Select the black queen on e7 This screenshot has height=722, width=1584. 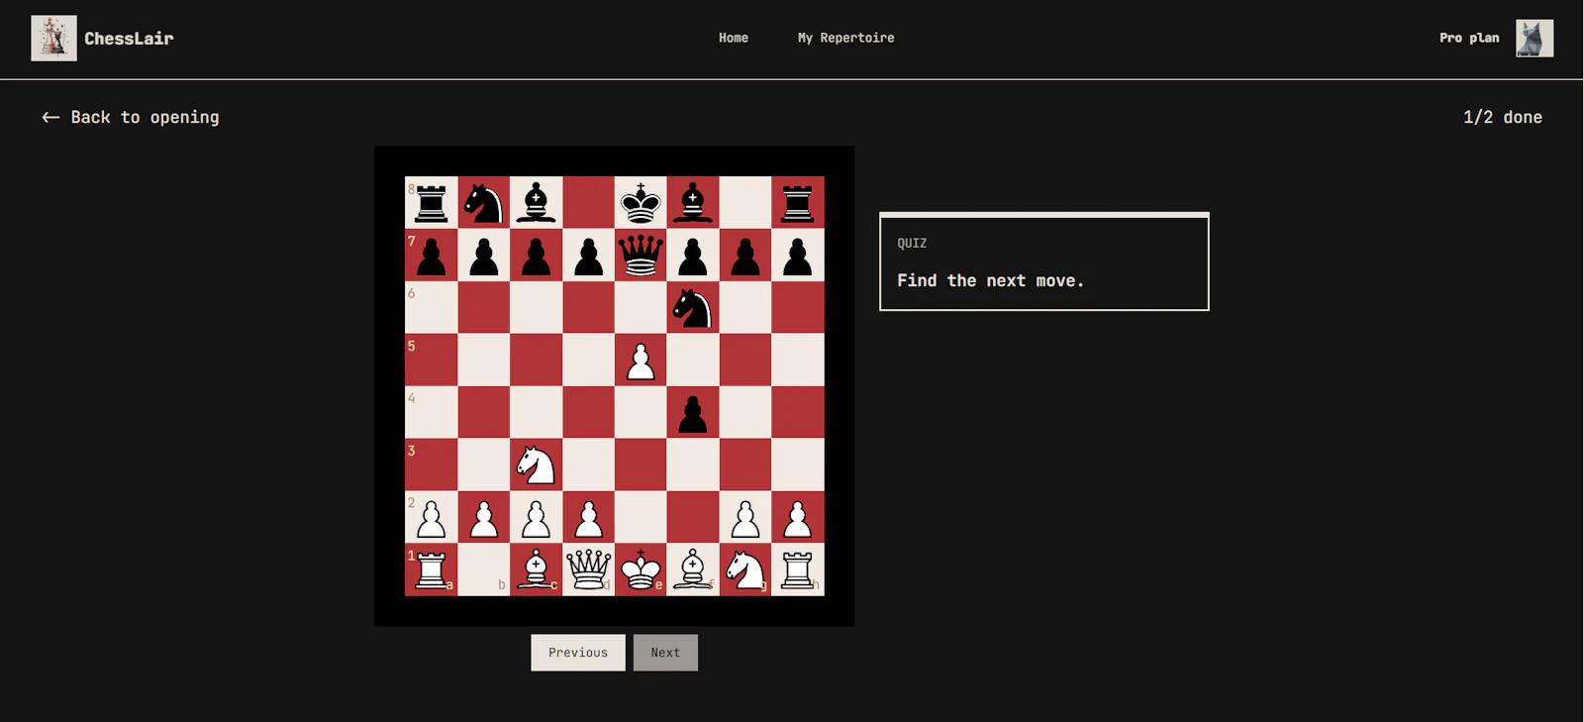pyautogui.click(x=641, y=256)
